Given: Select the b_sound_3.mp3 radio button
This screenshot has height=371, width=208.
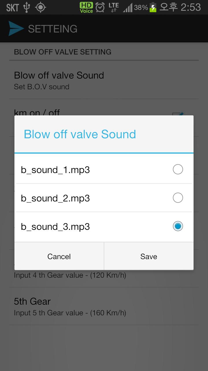Looking at the screenshot, I should tap(178, 226).
